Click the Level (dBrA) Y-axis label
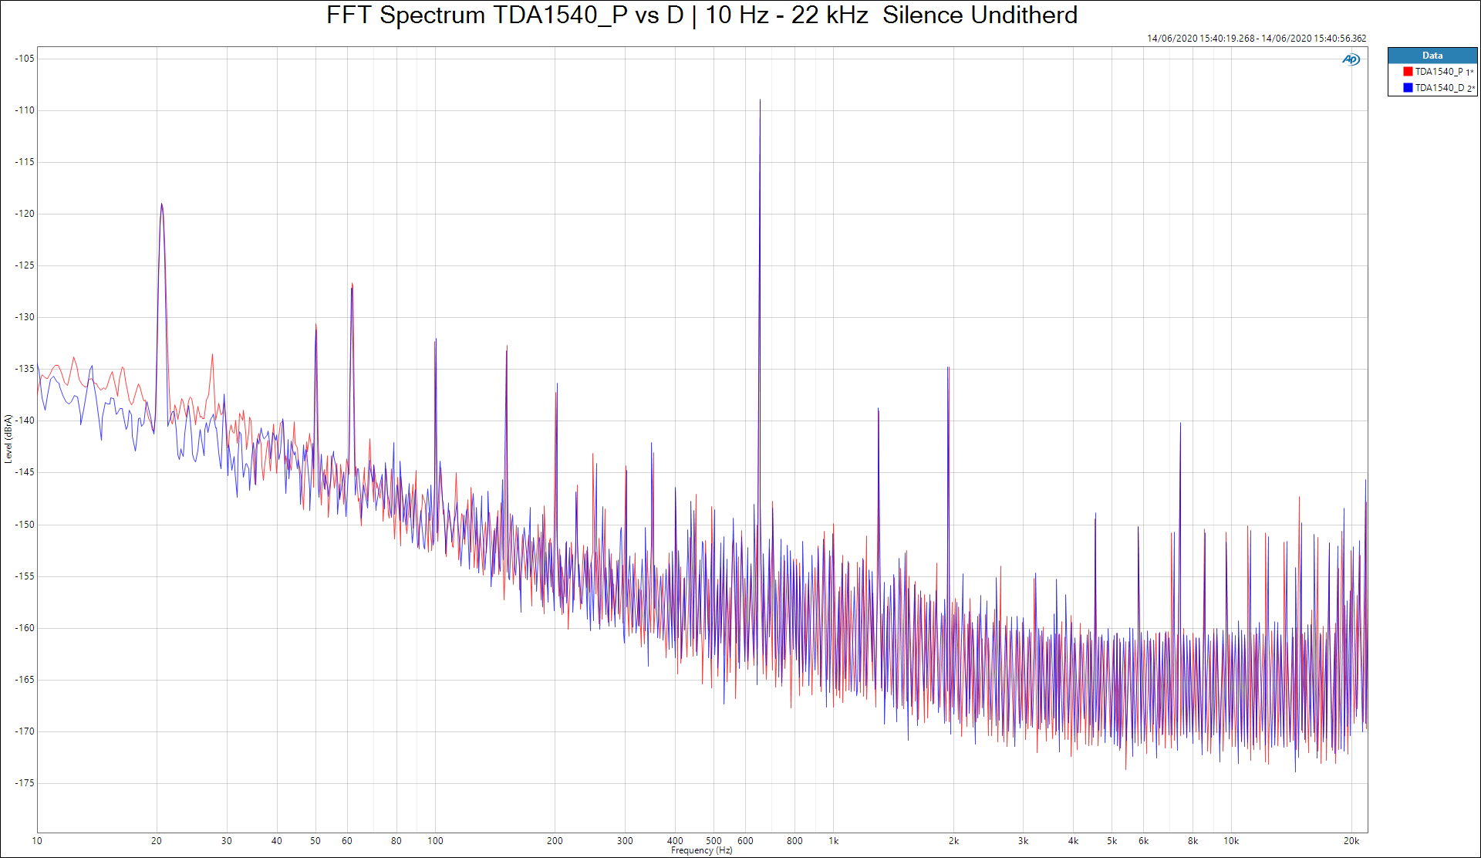Screen dimensions: 1481x858 [x=8, y=438]
